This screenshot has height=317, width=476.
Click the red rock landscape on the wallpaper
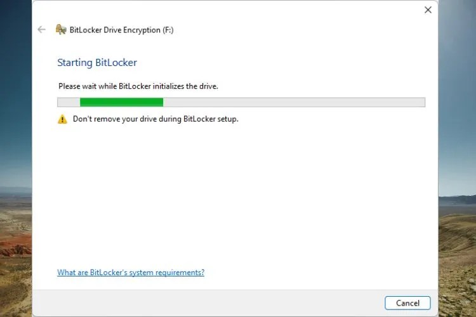[15, 247]
